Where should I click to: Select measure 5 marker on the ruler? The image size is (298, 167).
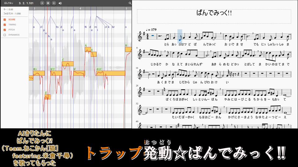[x=126, y=9]
